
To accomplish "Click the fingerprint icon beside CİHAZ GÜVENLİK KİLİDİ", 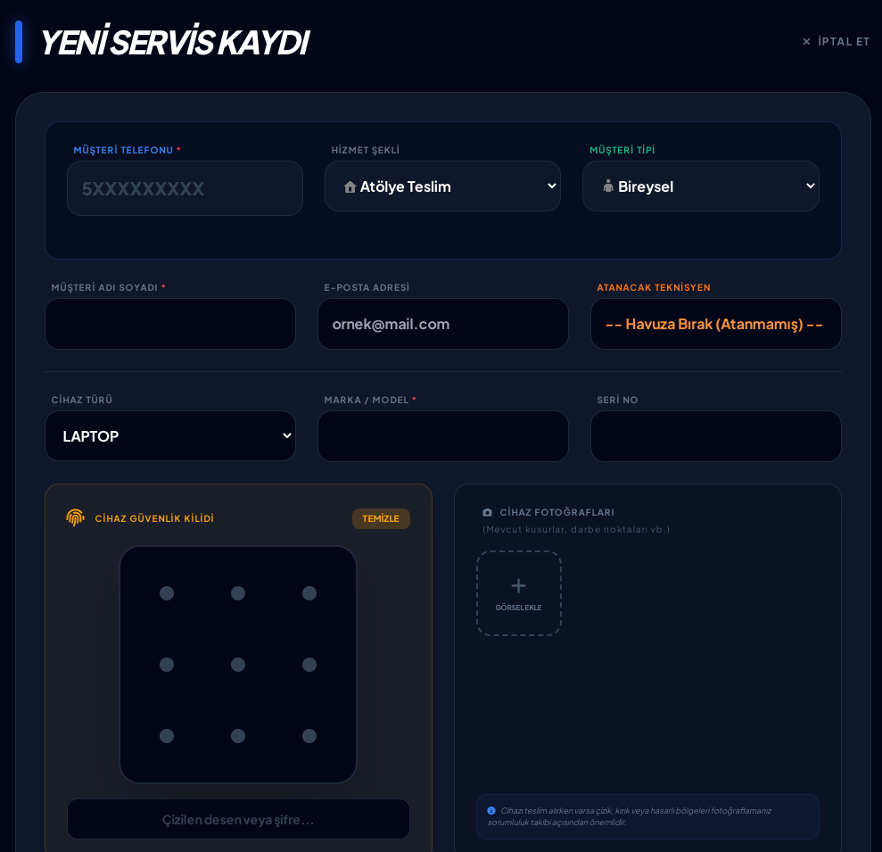I will tap(75, 517).
